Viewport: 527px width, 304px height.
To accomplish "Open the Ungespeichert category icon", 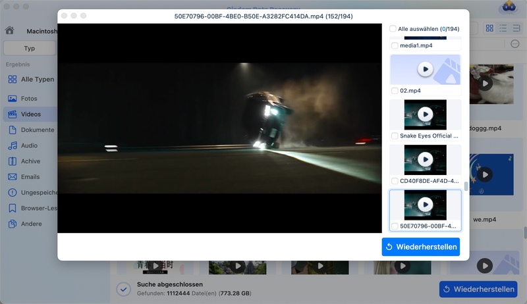I will (x=13, y=193).
